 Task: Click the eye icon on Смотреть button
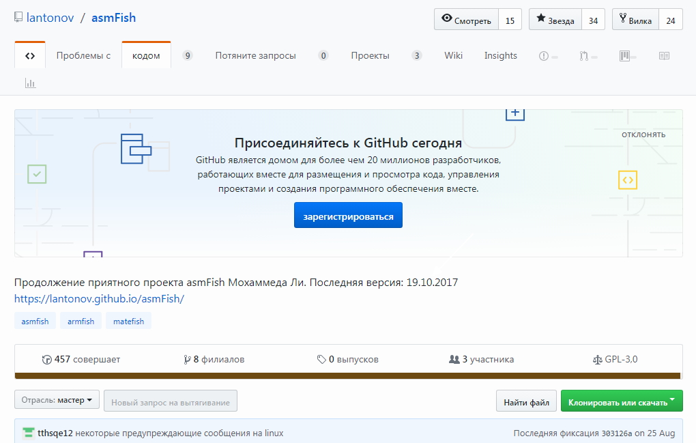click(x=447, y=18)
